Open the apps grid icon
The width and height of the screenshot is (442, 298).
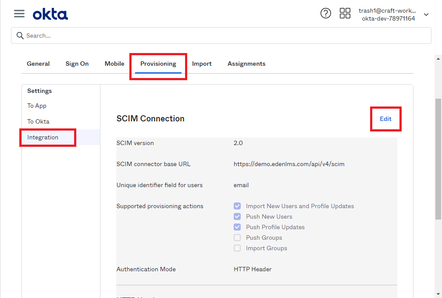[x=345, y=13]
